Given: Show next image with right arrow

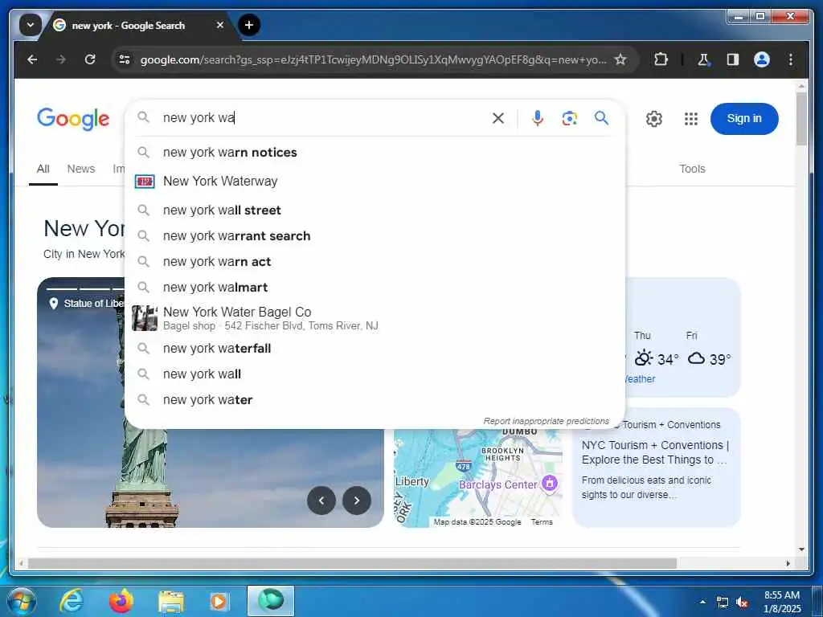Looking at the screenshot, I should click(x=356, y=501).
